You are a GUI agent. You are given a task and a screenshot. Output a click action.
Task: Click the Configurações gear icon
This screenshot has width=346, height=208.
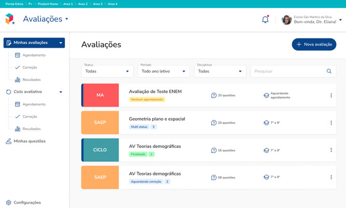pos(8,202)
